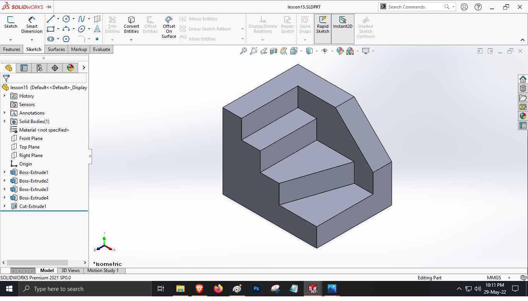Viewport: 528px width, 301px height.
Task: Pick the Polygon sketch tool
Action: [66, 39]
